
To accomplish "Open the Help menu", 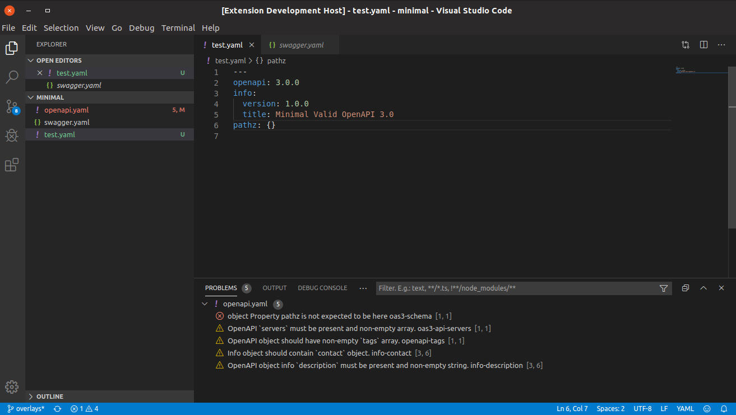I will click(x=211, y=27).
